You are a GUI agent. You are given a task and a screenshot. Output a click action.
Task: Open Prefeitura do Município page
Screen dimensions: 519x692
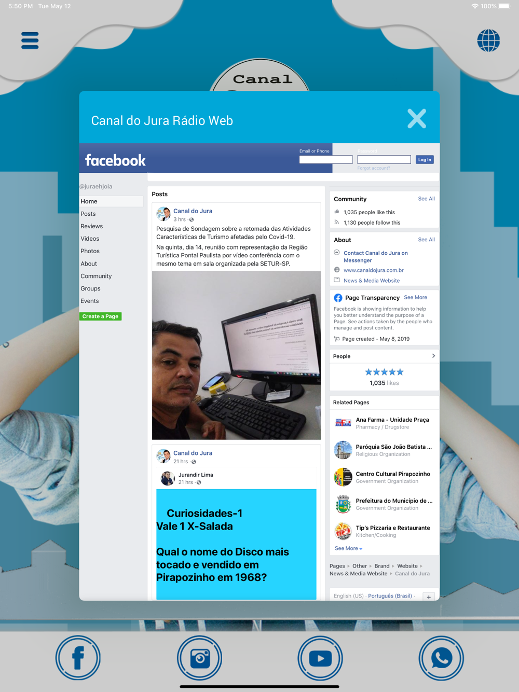click(394, 501)
